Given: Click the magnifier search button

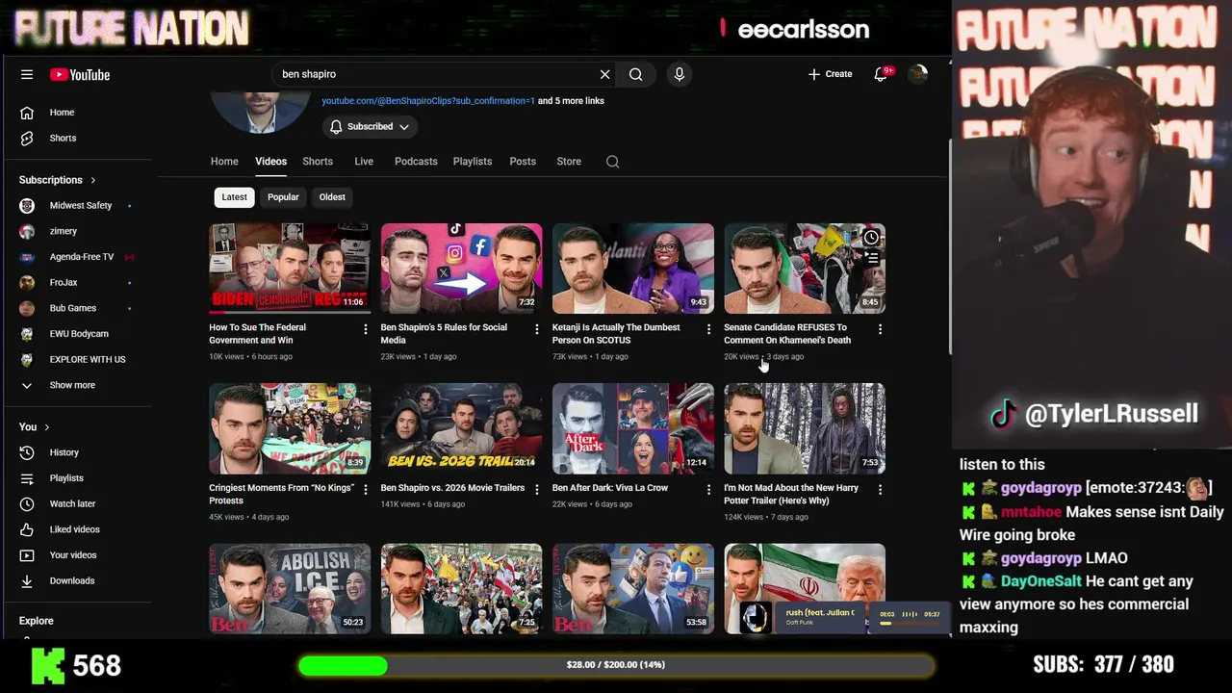Looking at the screenshot, I should click(x=636, y=74).
